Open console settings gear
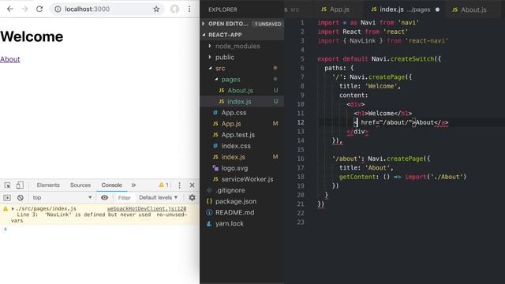505x284 pixels. [x=192, y=198]
